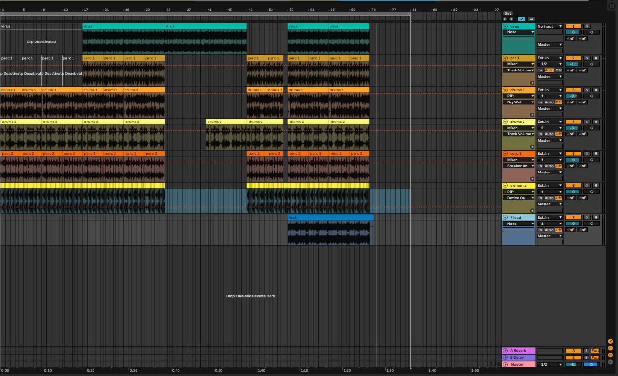Viewport: 618px width, 376px height.
Task: Click bar 49 on the beat ruler
Action: pos(250,10)
